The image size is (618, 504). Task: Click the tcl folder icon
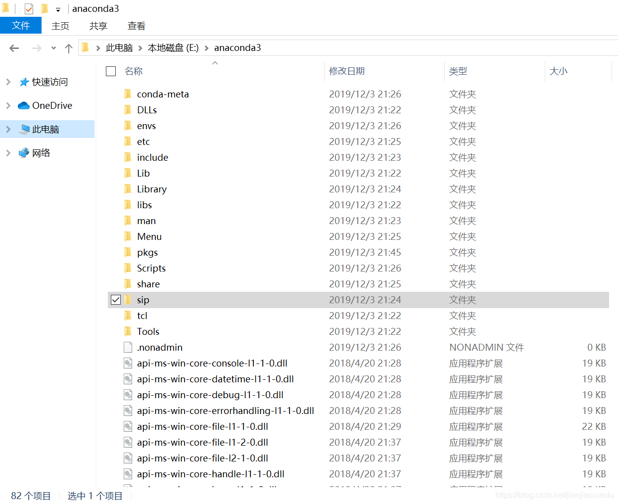pos(128,316)
